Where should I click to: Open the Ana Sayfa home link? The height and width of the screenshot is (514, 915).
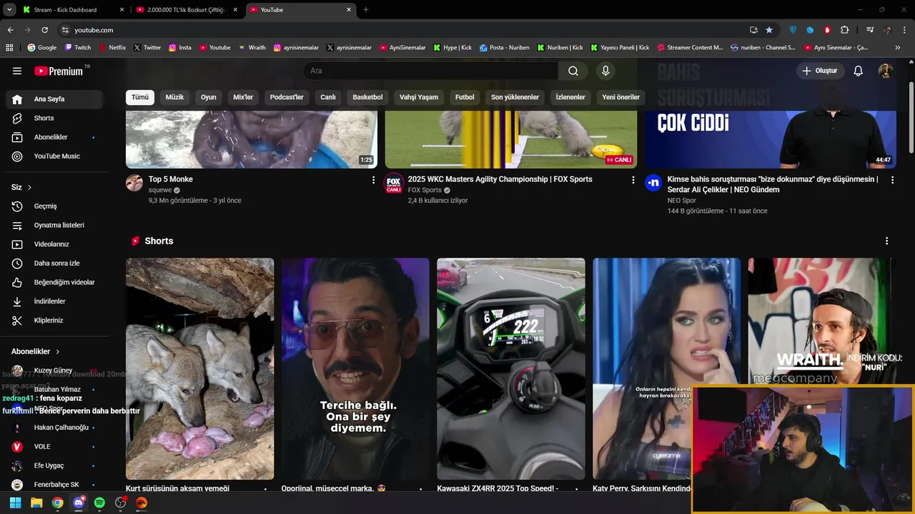[x=54, y=99]
